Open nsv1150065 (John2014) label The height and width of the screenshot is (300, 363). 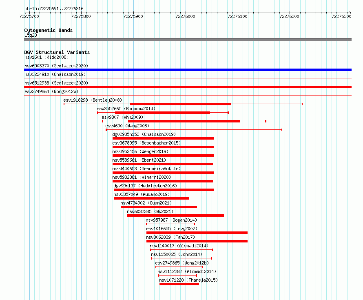pos(177,254)
